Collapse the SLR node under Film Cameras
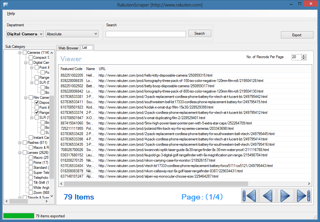This screenshot has width=320, height=222. pos(32,118)
